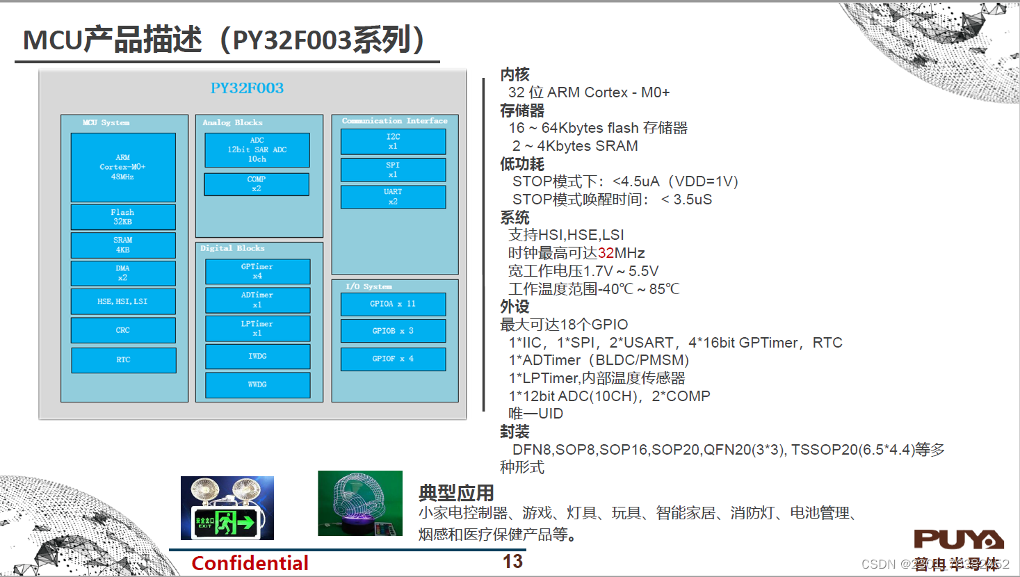Click the PUYA company logo
The height and width of the screenshot is (577, 1020).
click(x=959, y=539)
